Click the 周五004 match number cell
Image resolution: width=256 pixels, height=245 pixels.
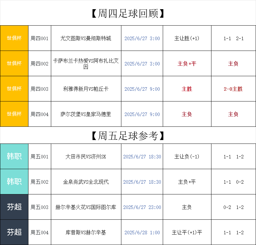(x=40, y=232)
